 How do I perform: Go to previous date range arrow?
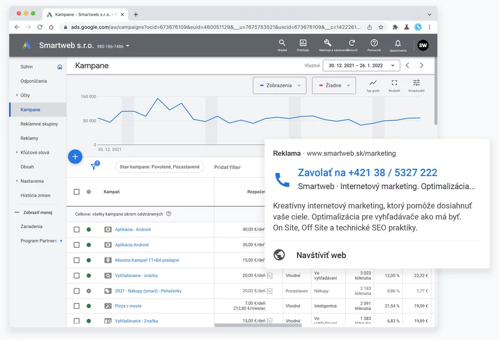pos(407,65)
